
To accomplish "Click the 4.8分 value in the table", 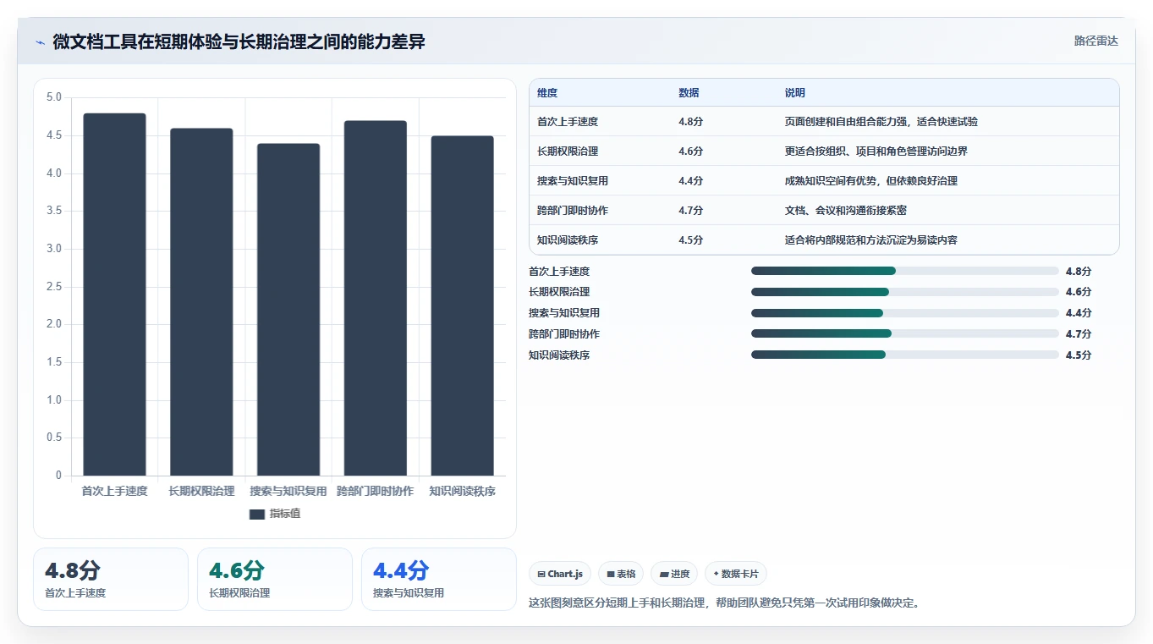I will point(690,122).
